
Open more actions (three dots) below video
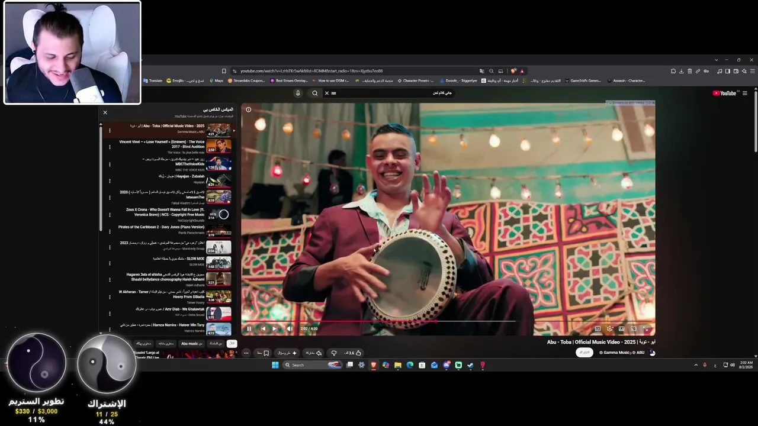click(246, 353)
